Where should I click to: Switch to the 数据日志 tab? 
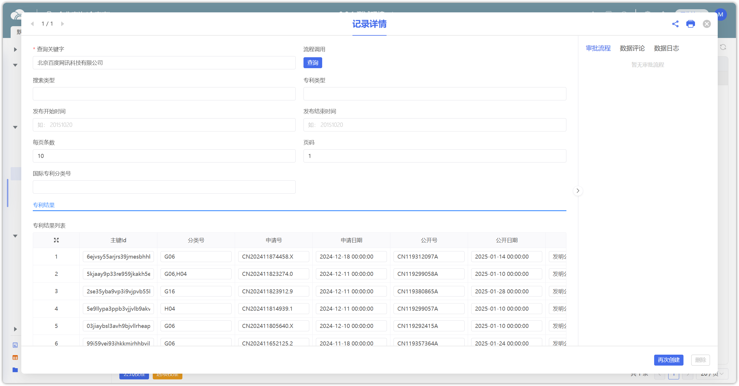pos(666,48)
